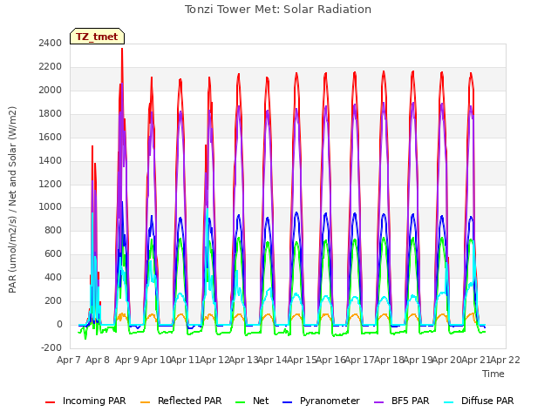Click the red Incoming PAR legend swatch
This screenshot has height=418, width=558.
pyautogui.click(x=51, y=402)
